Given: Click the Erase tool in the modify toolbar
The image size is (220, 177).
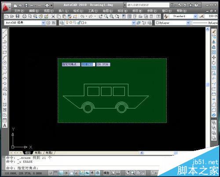Looking at the screenshot, I should pos(214,31).
